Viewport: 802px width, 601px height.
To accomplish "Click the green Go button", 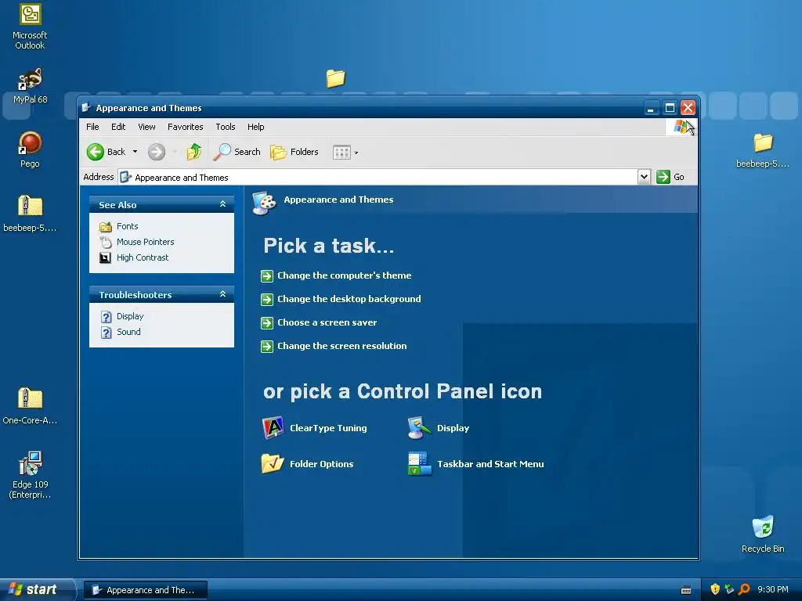I will (670, 177).
